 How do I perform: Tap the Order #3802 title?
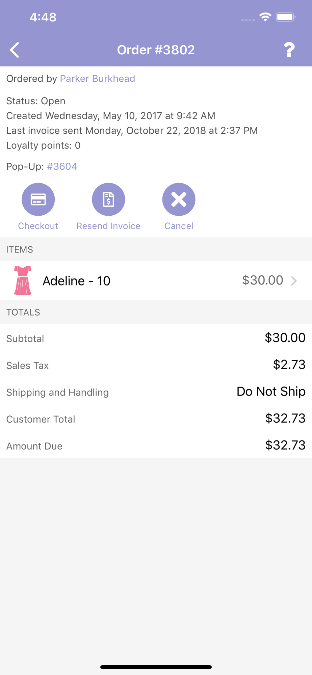click(156, 50)
